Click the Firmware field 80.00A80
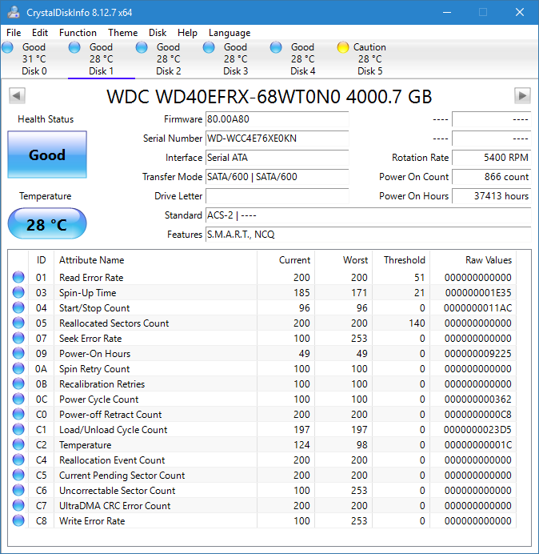This screenshot has width=539, height=554. pyautogui.click(x=277, y=119)
